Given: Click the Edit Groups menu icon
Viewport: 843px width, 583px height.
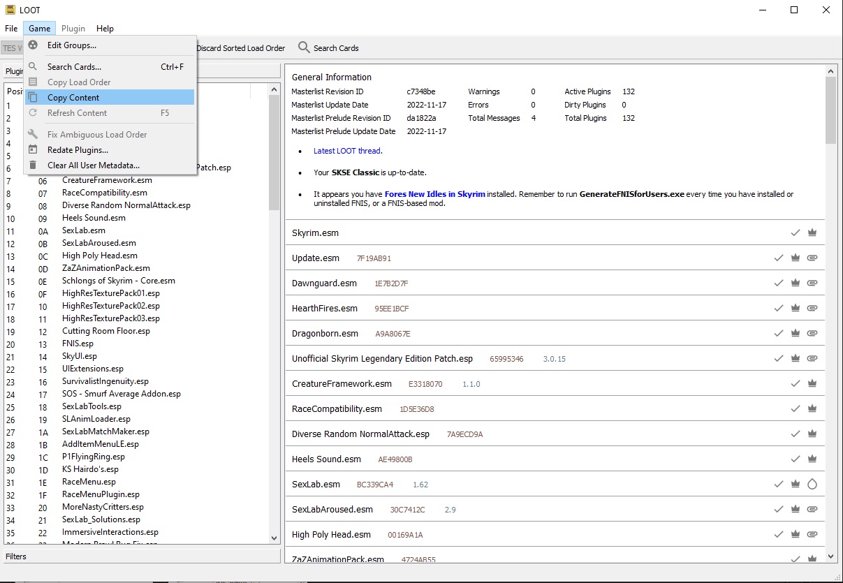Looking at the screenshot, I should 33,45.
